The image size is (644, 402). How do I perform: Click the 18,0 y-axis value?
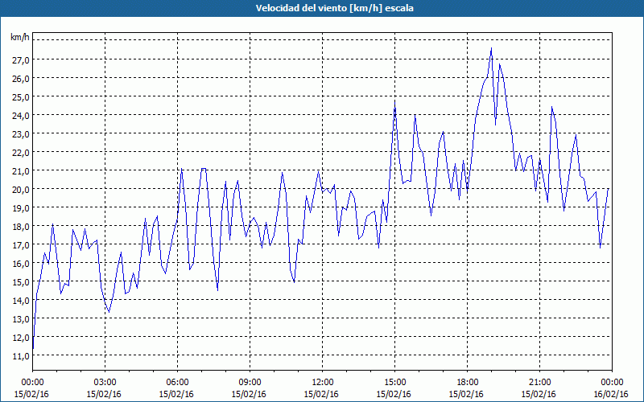point(20,226)
